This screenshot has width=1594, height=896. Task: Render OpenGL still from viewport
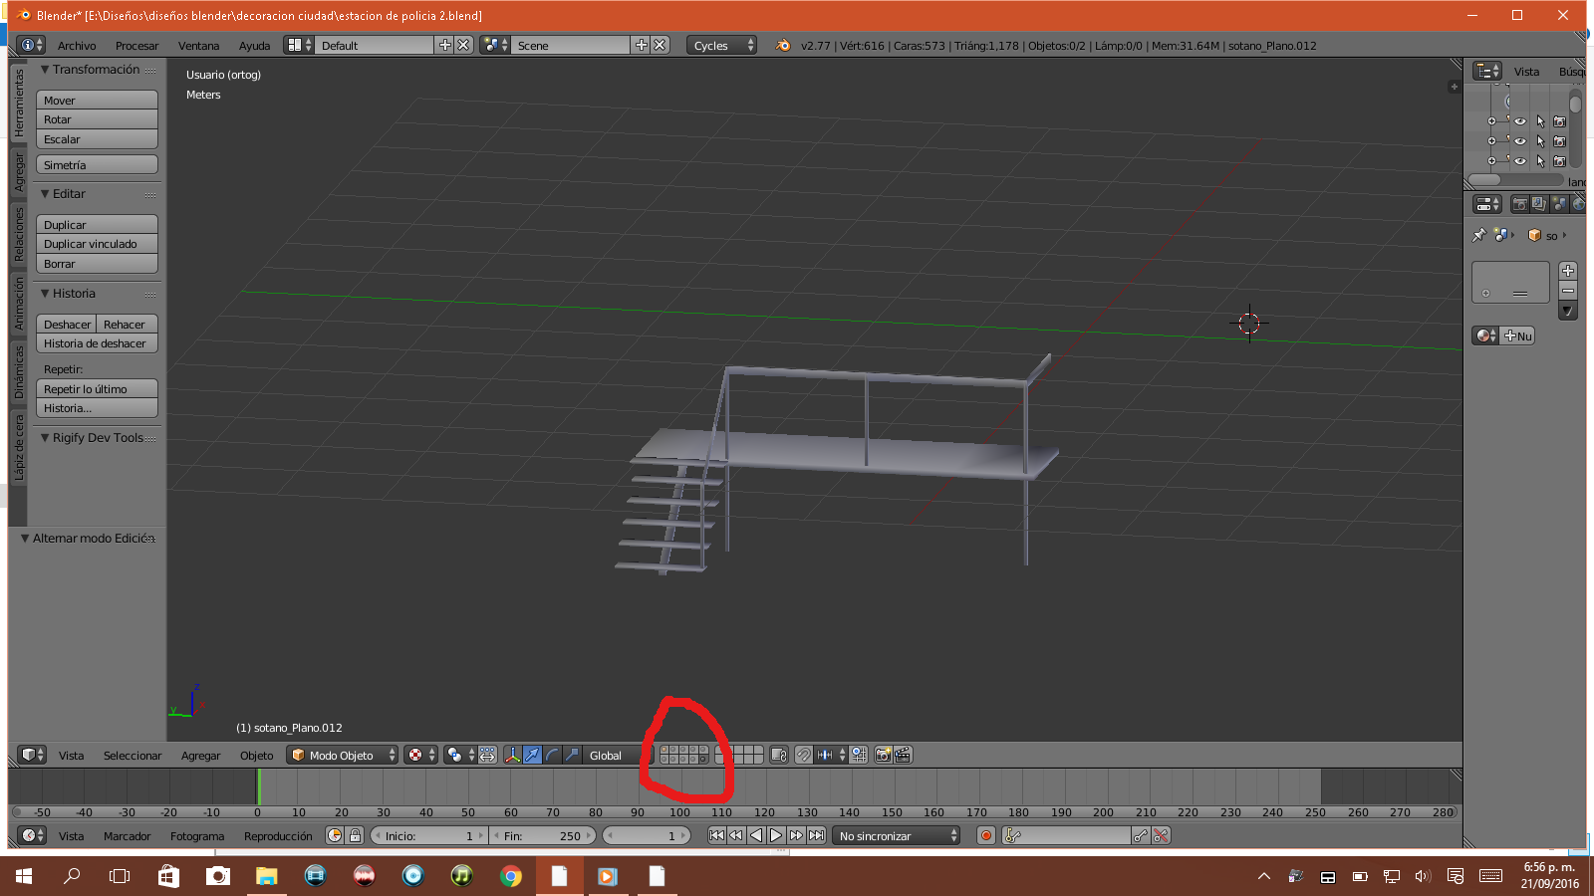point(883,755)
